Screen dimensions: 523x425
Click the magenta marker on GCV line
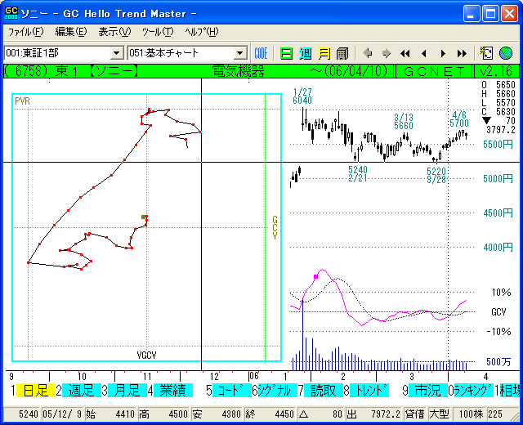pyautogui.click(x=316, y=276)
